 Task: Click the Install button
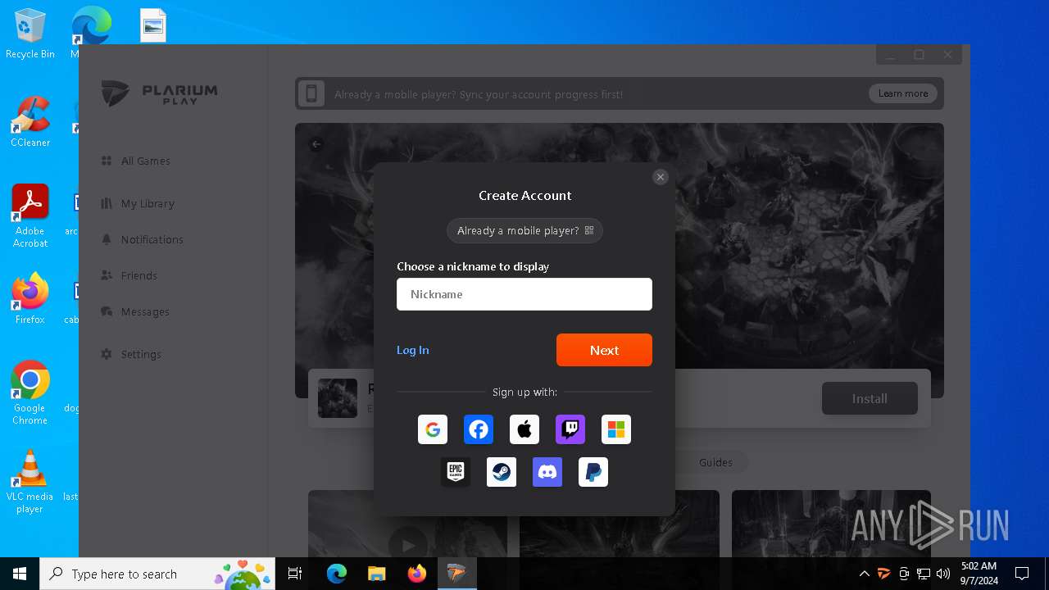(x=870, y=398)
